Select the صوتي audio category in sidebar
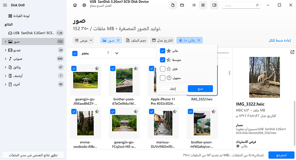 (x=33, y=59)
